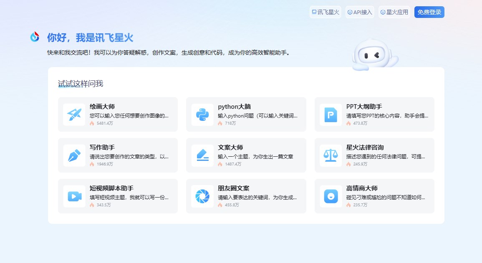The image size is (482, 263).
Task: Click the description 请填写您PPT的核心内容
Action: tap(387, 116)
